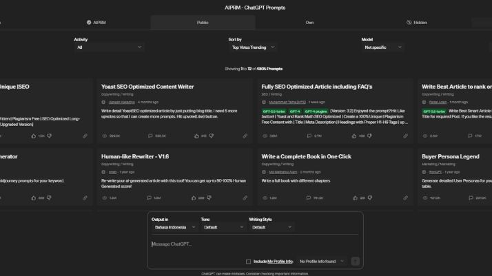Viewport: 492px width, 276px height.
Task: Upvote the Fully SEO Optimized Article prompt
Action: coord(354,136)
